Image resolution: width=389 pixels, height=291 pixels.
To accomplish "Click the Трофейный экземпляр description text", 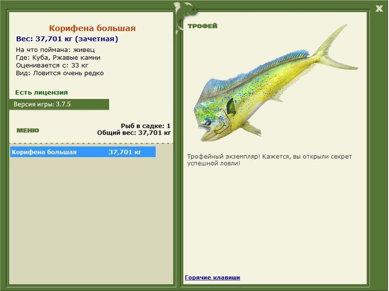I will click(x=269, y=160).
